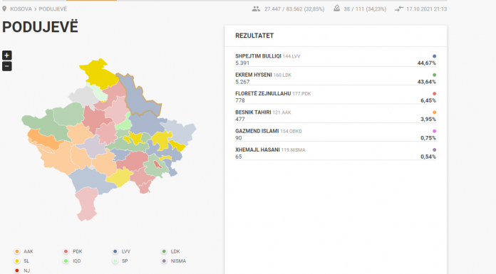The width and height of the screenshot is (496, 274).
Task: Click the KOSOVA breadcrumb link
Action: (21, 9)
